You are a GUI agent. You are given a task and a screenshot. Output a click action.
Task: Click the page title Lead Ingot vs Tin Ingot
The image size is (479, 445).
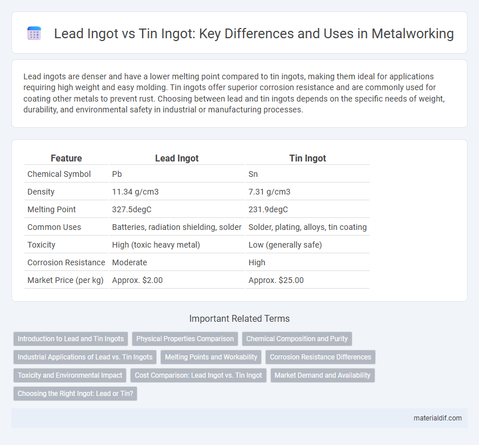[x=254, y=33]
